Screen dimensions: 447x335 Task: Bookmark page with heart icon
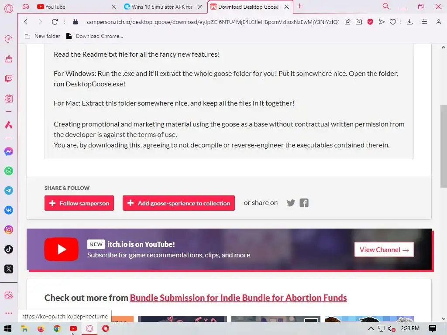coord(393,22)
